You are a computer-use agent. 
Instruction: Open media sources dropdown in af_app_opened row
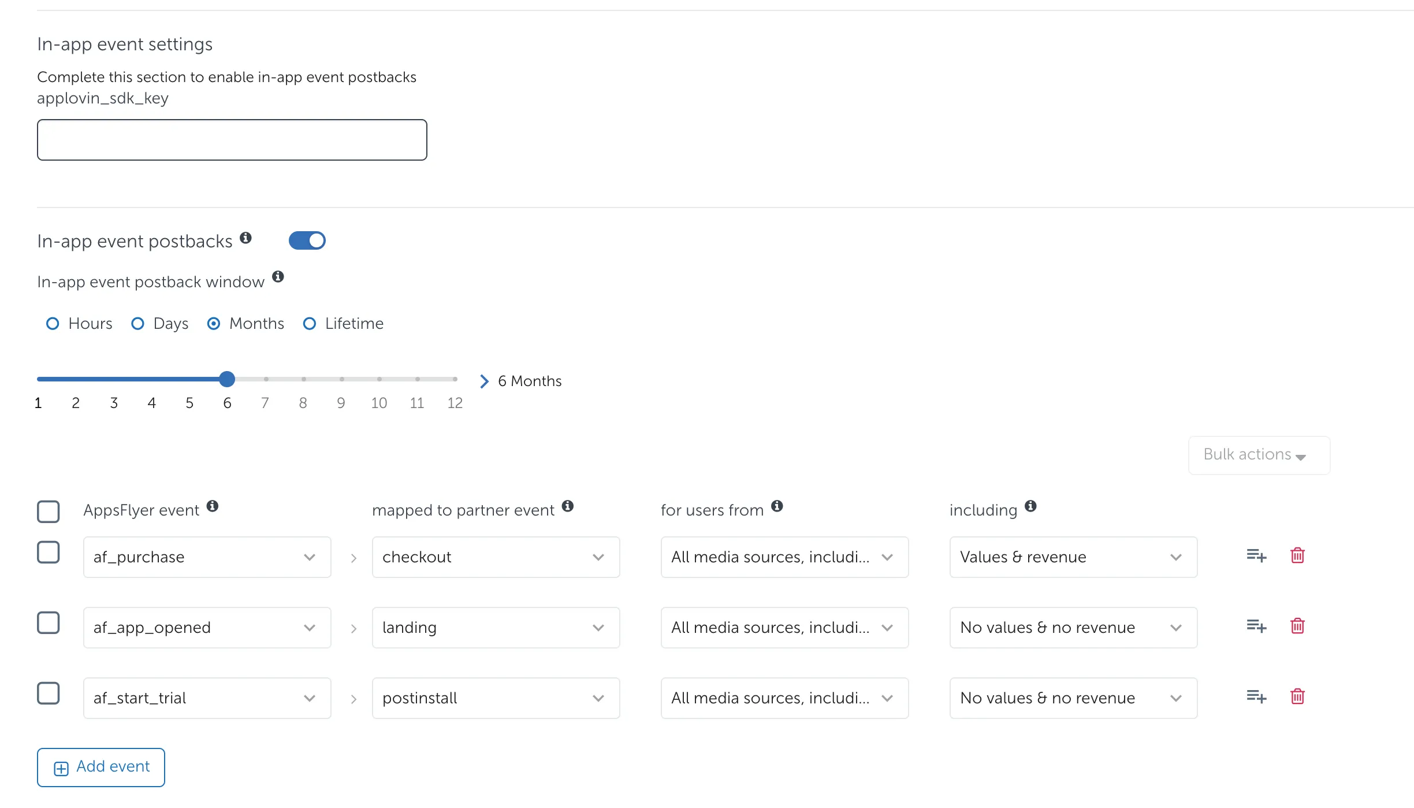pyautogui.click(x=785, y=628)
